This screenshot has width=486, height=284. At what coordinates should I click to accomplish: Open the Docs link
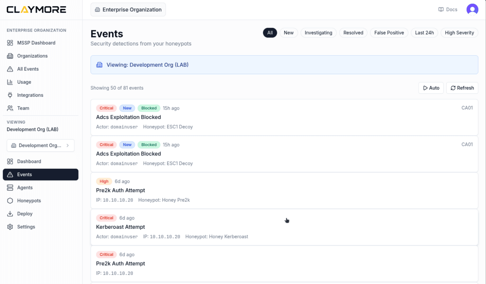pyautogui.click(x=448, y=9)
